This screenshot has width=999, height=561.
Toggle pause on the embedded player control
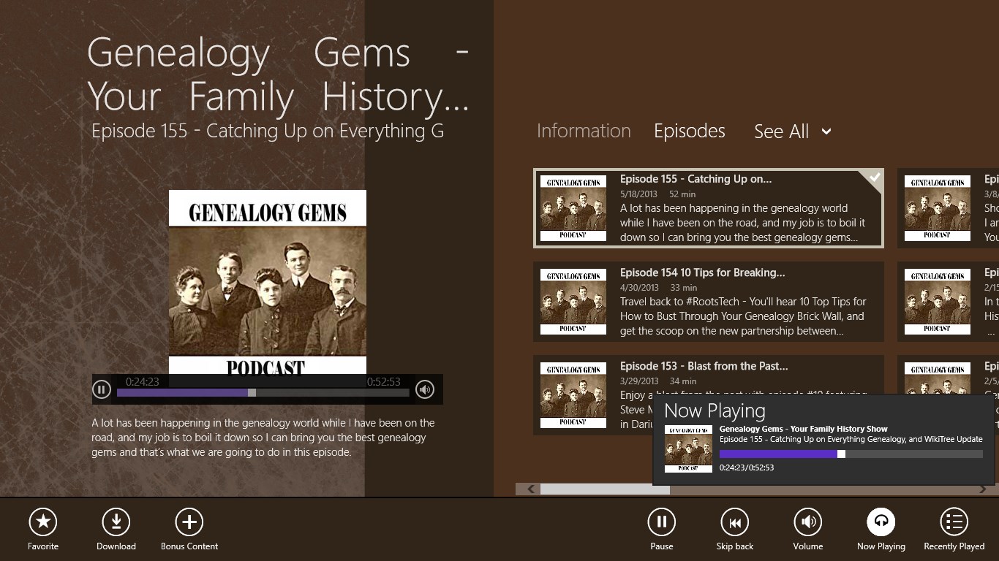(x=102, y=389)
